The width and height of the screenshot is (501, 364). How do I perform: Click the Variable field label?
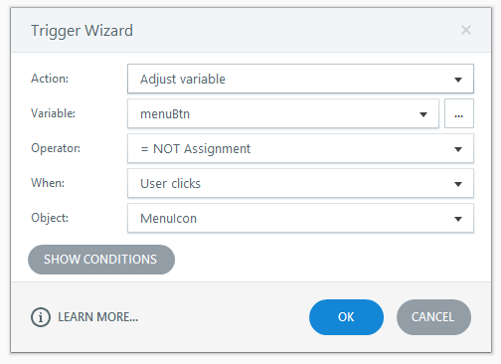point(53,113)
